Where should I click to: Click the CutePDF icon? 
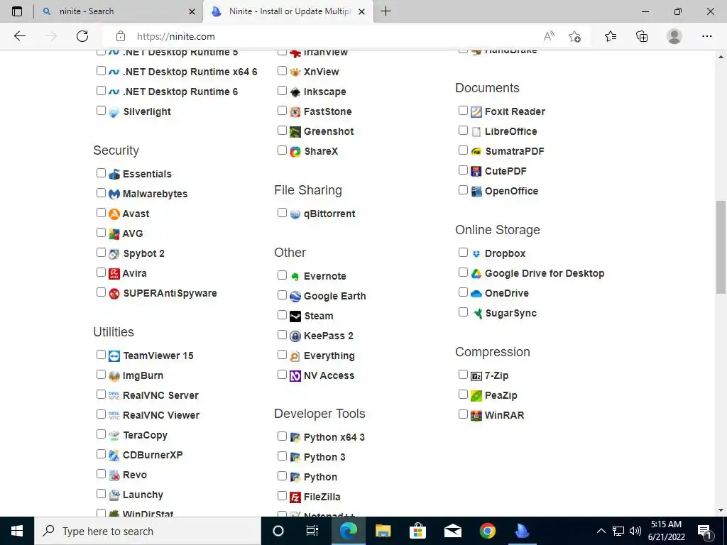pyautogui.click(x=476, y=172)
